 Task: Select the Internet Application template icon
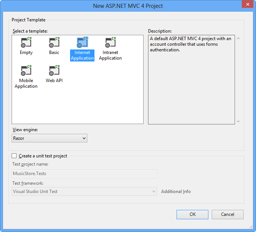82,42
